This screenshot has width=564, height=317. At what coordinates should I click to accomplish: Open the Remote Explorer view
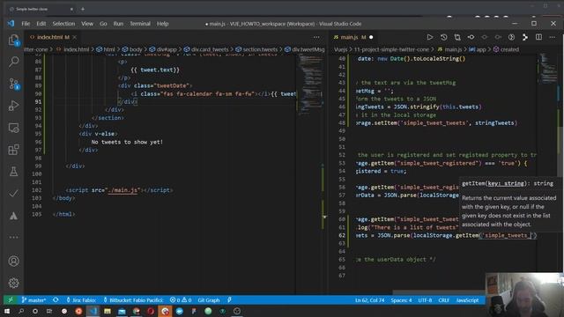pos(14,128)
